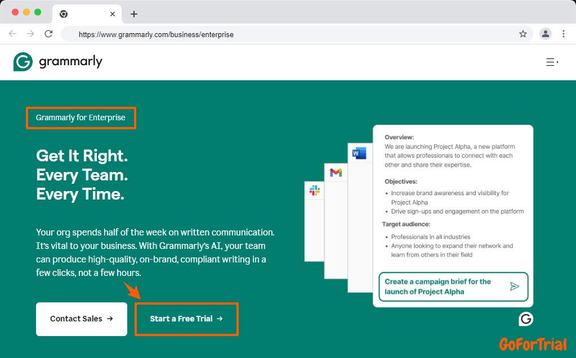Click the browser back arrow
The height and width of the screenshot is (358, 576).
(12, 34)
